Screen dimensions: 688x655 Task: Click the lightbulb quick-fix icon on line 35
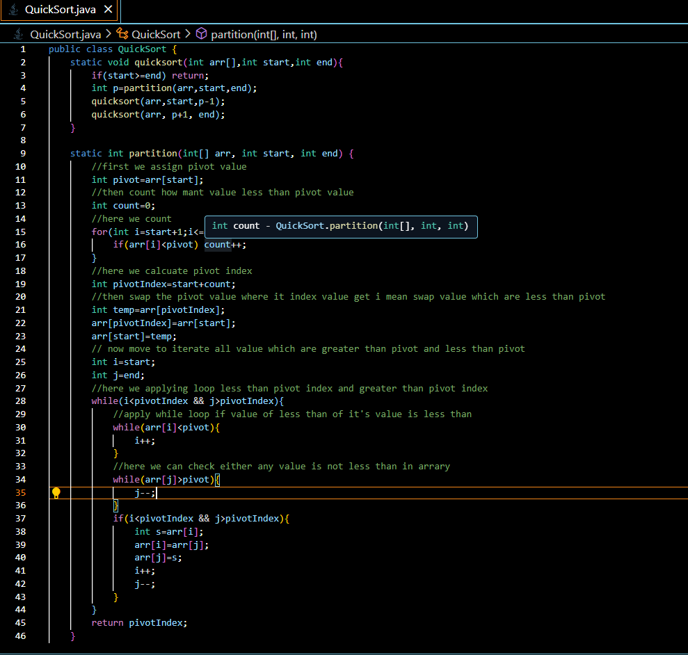(x=56, y=493)
